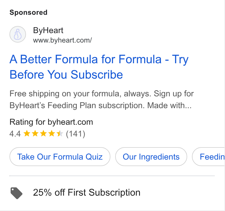Click the price tag promotion icon
The height and width of the screenshot is (211, 225).
coord(17,193)
